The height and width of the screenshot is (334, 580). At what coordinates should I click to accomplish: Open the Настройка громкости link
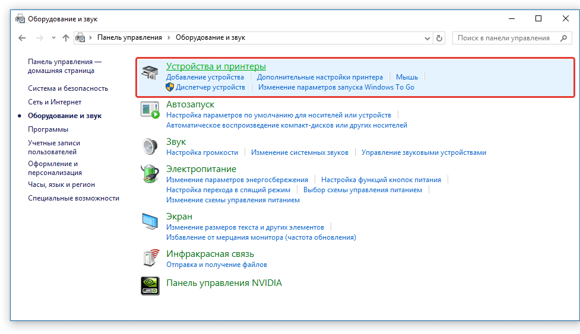[202, 152]
